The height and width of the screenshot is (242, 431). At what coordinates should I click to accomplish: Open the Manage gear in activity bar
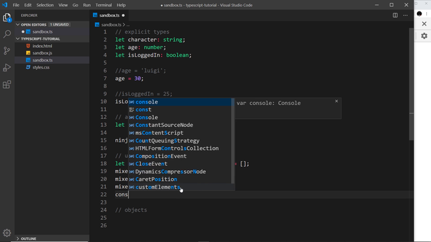(x=7, y=233)
